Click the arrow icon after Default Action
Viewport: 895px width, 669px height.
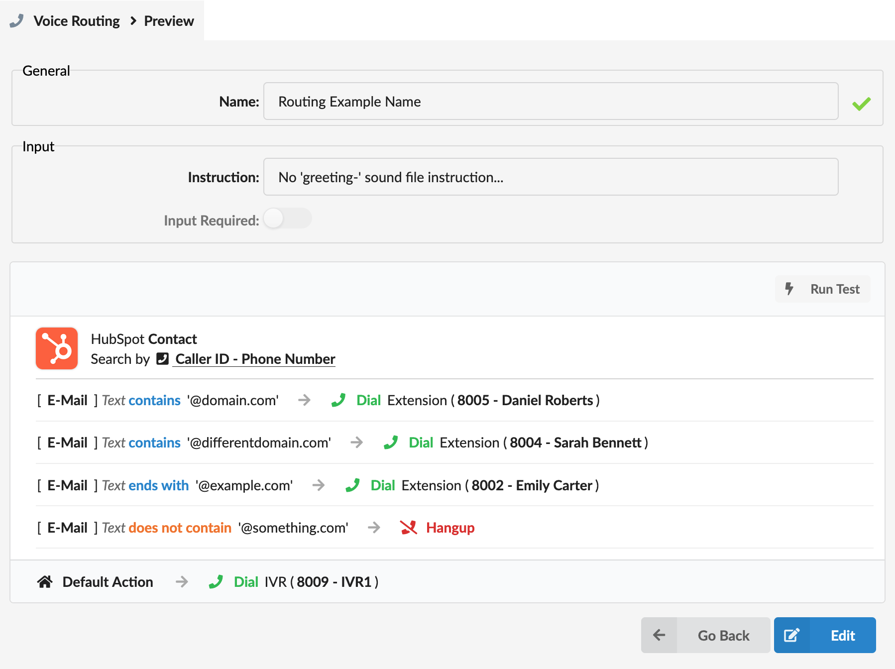pos(182,581)
